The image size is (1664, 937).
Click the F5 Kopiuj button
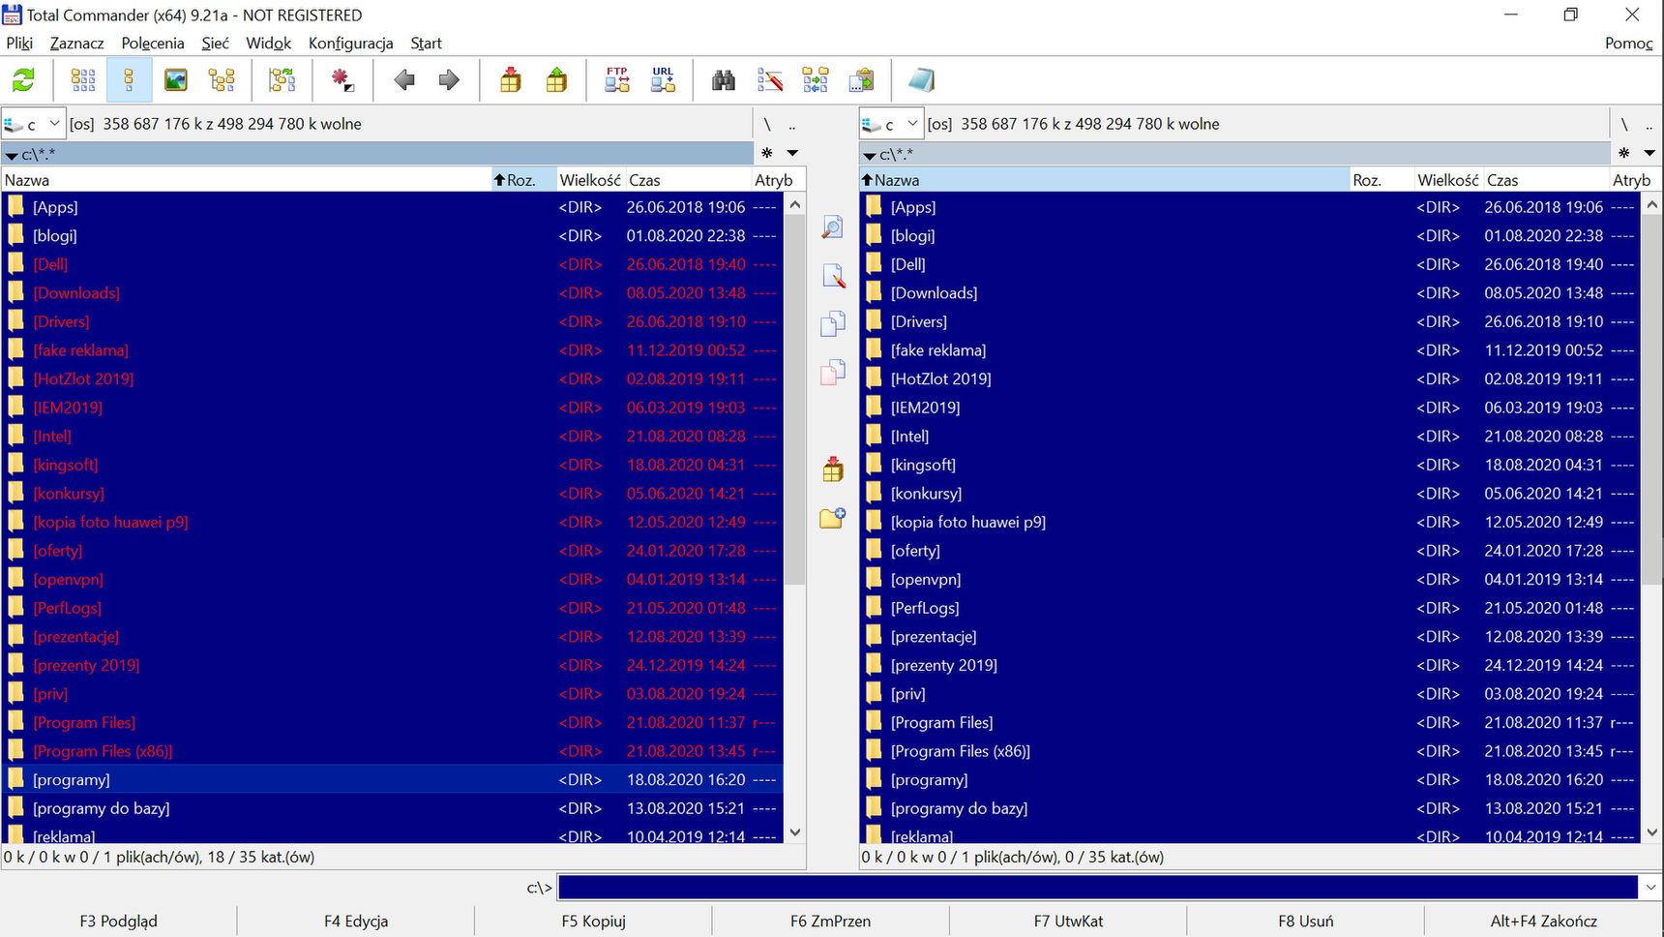[594, 921]
